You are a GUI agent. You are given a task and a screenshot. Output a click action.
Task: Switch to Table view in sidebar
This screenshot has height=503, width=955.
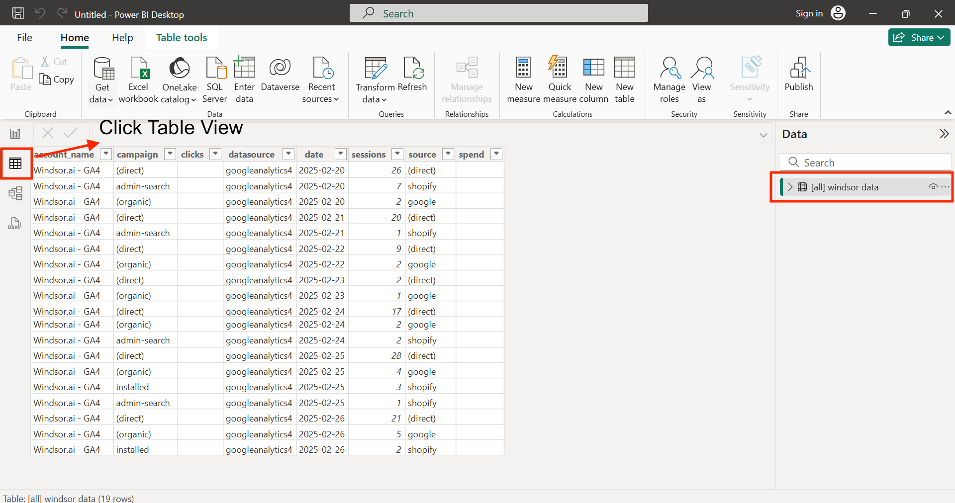(15, 163)
